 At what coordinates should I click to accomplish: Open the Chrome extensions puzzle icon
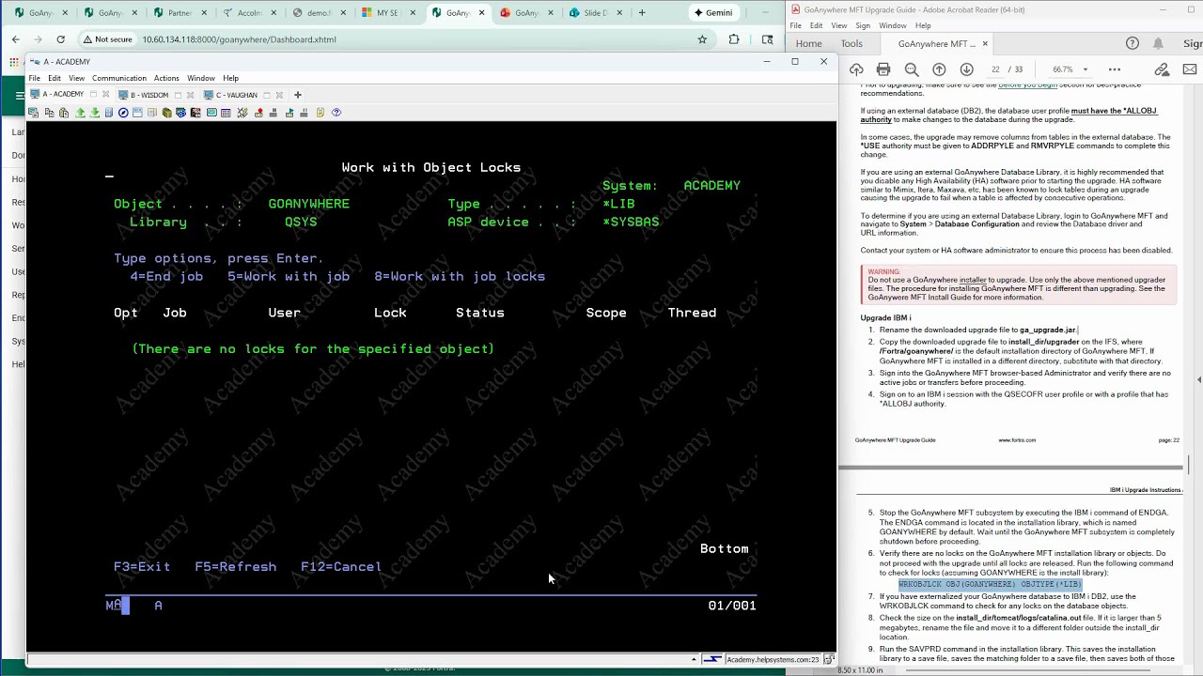[734, 39]
